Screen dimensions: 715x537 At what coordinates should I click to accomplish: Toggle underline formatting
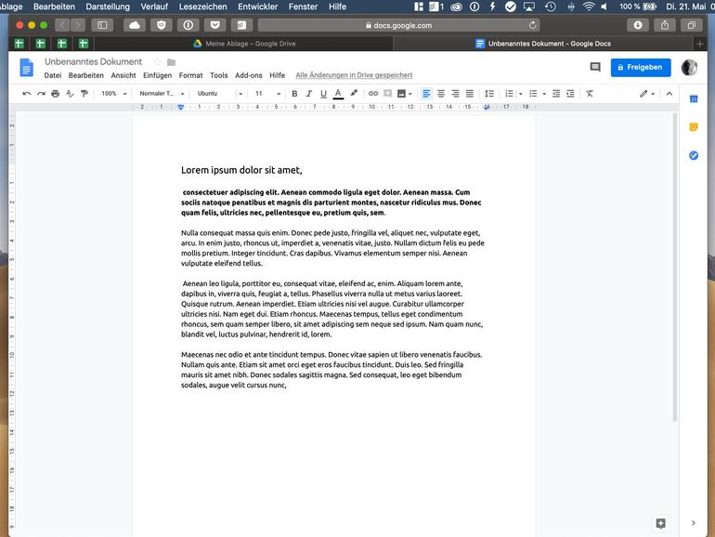[x=323, y=94]
